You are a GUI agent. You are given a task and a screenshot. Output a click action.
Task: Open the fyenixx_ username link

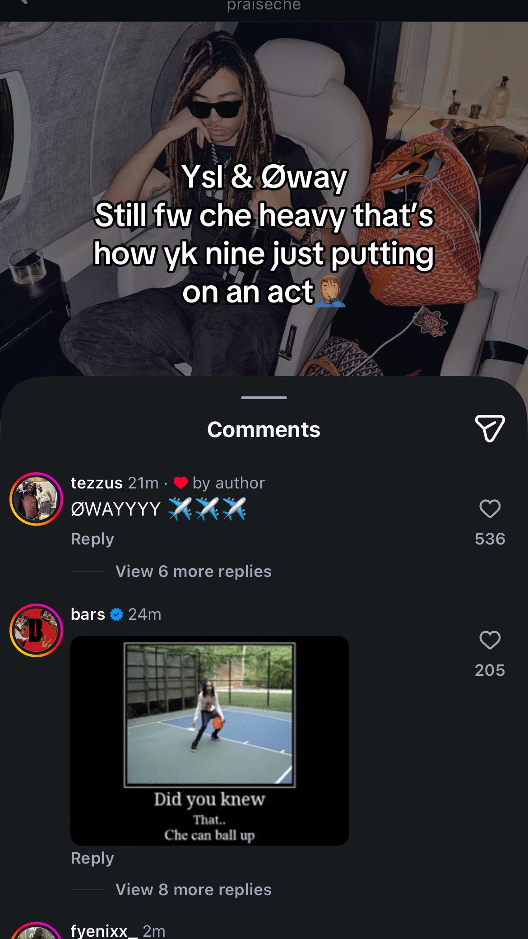[104, 930]
